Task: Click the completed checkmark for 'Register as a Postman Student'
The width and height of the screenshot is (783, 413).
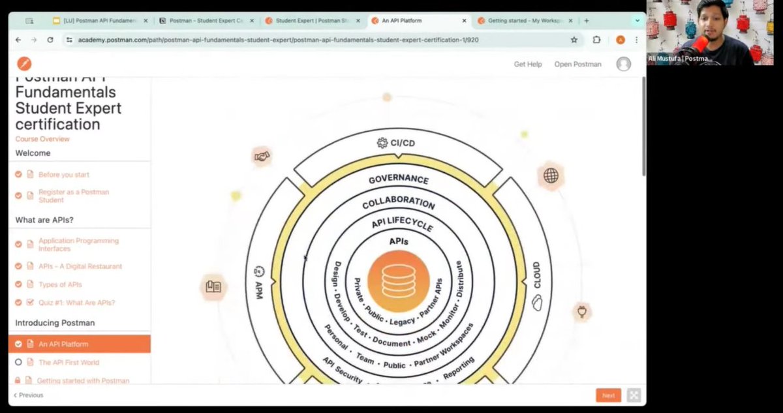Action: [18, 196]
